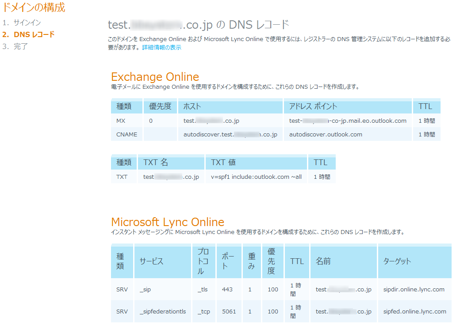Click the アドレス ポイント column header

click(348, 106)
